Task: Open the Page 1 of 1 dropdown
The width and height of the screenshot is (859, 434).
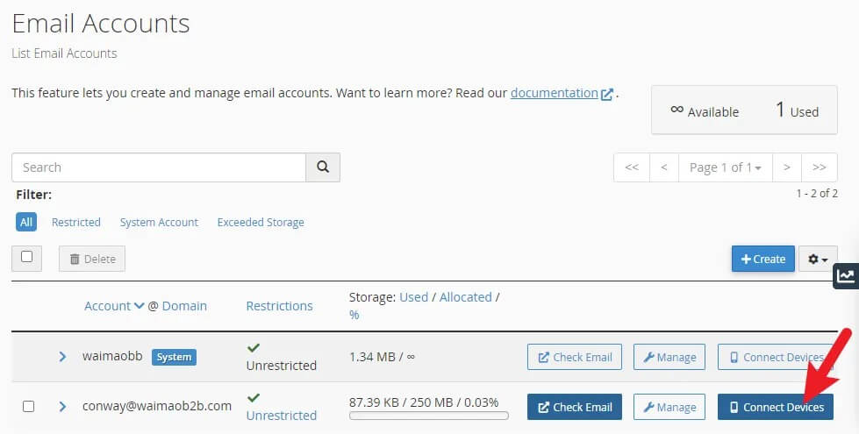Action: point(725,167)
